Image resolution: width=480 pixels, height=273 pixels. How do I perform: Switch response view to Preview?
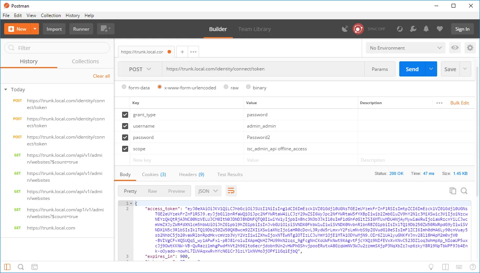click(x=177, y=191)
